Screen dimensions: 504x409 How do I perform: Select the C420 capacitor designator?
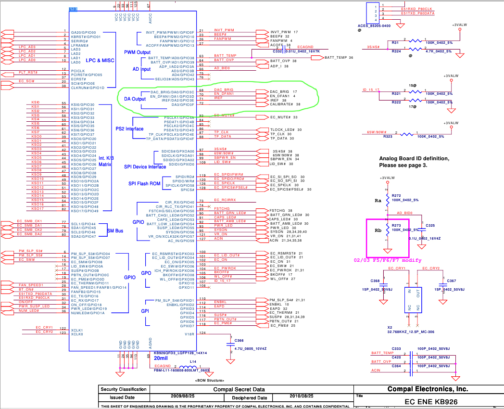pyautogui.click(x=396, y=357)
